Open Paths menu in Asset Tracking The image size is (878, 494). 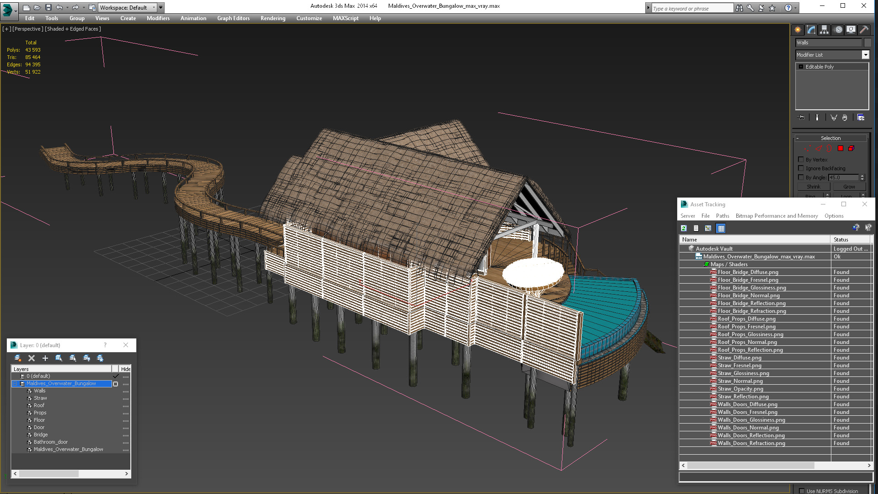point(723,216)
